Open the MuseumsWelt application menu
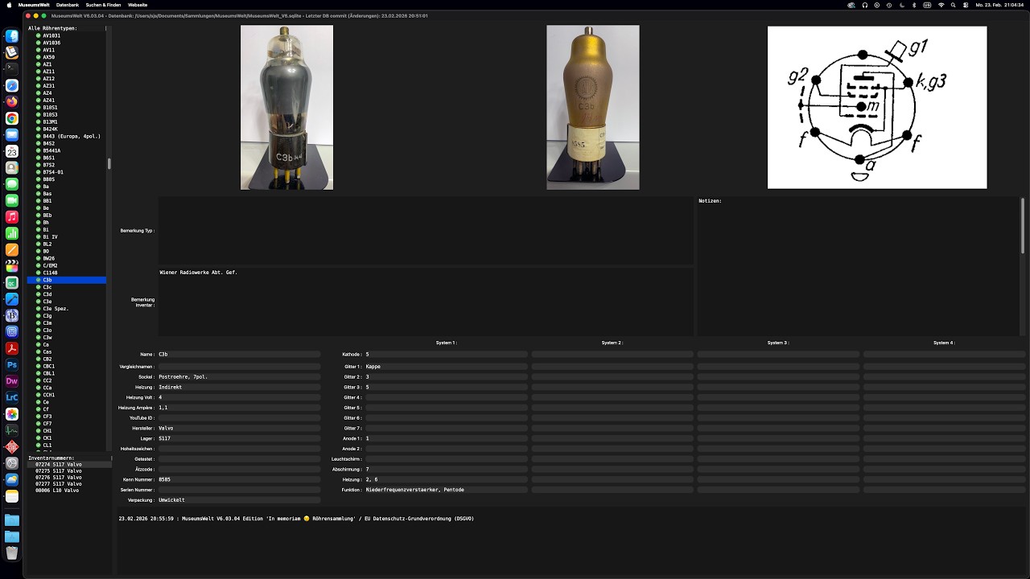This screenshot has width=1030, height=579. [x=33, y=5]
